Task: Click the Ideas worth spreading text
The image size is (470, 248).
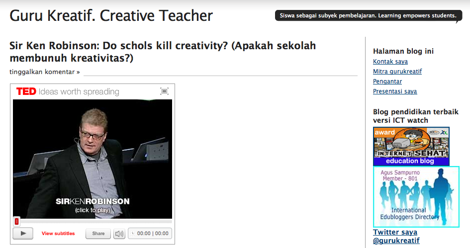Action: [x=79, y=91]
